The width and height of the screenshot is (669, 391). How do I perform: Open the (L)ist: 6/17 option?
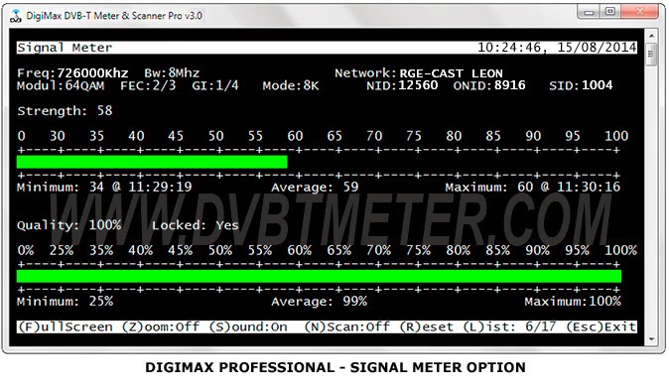510,327
